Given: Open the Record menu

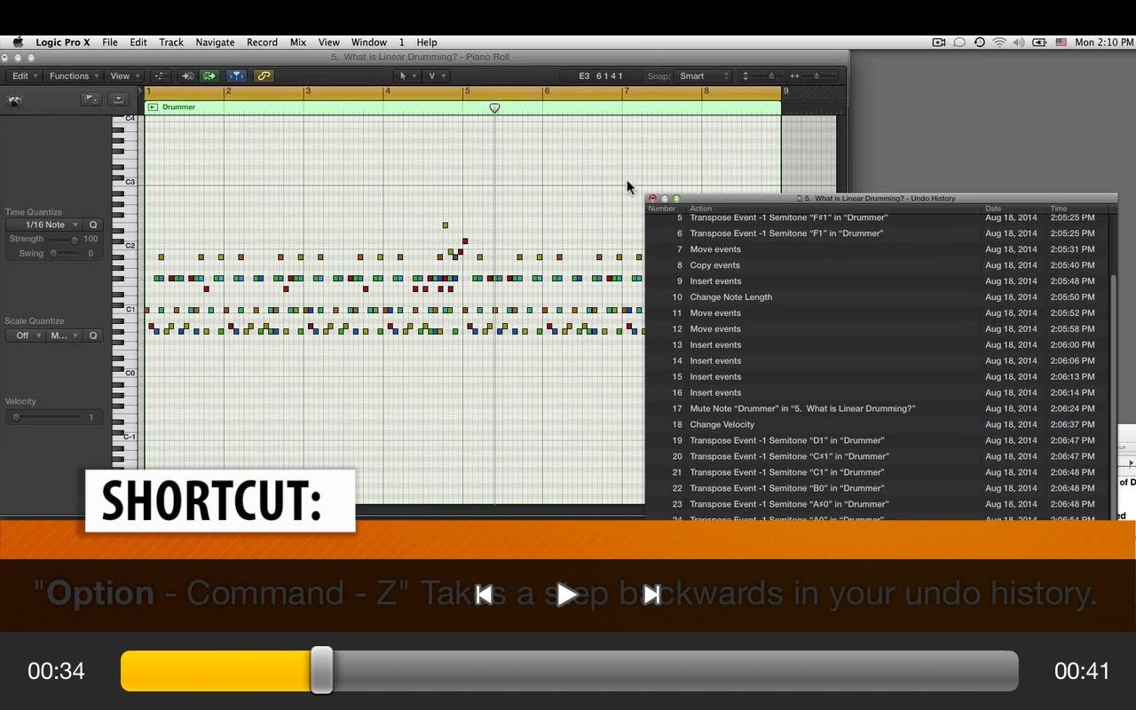Looking at the screenshot, I should pos(262,42).
